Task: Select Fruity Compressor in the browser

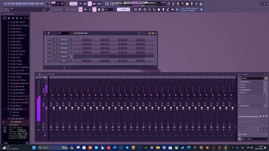Action: [x=18, y=35]
